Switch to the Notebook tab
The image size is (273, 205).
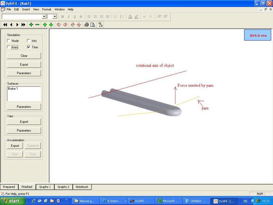pos(82,187)
